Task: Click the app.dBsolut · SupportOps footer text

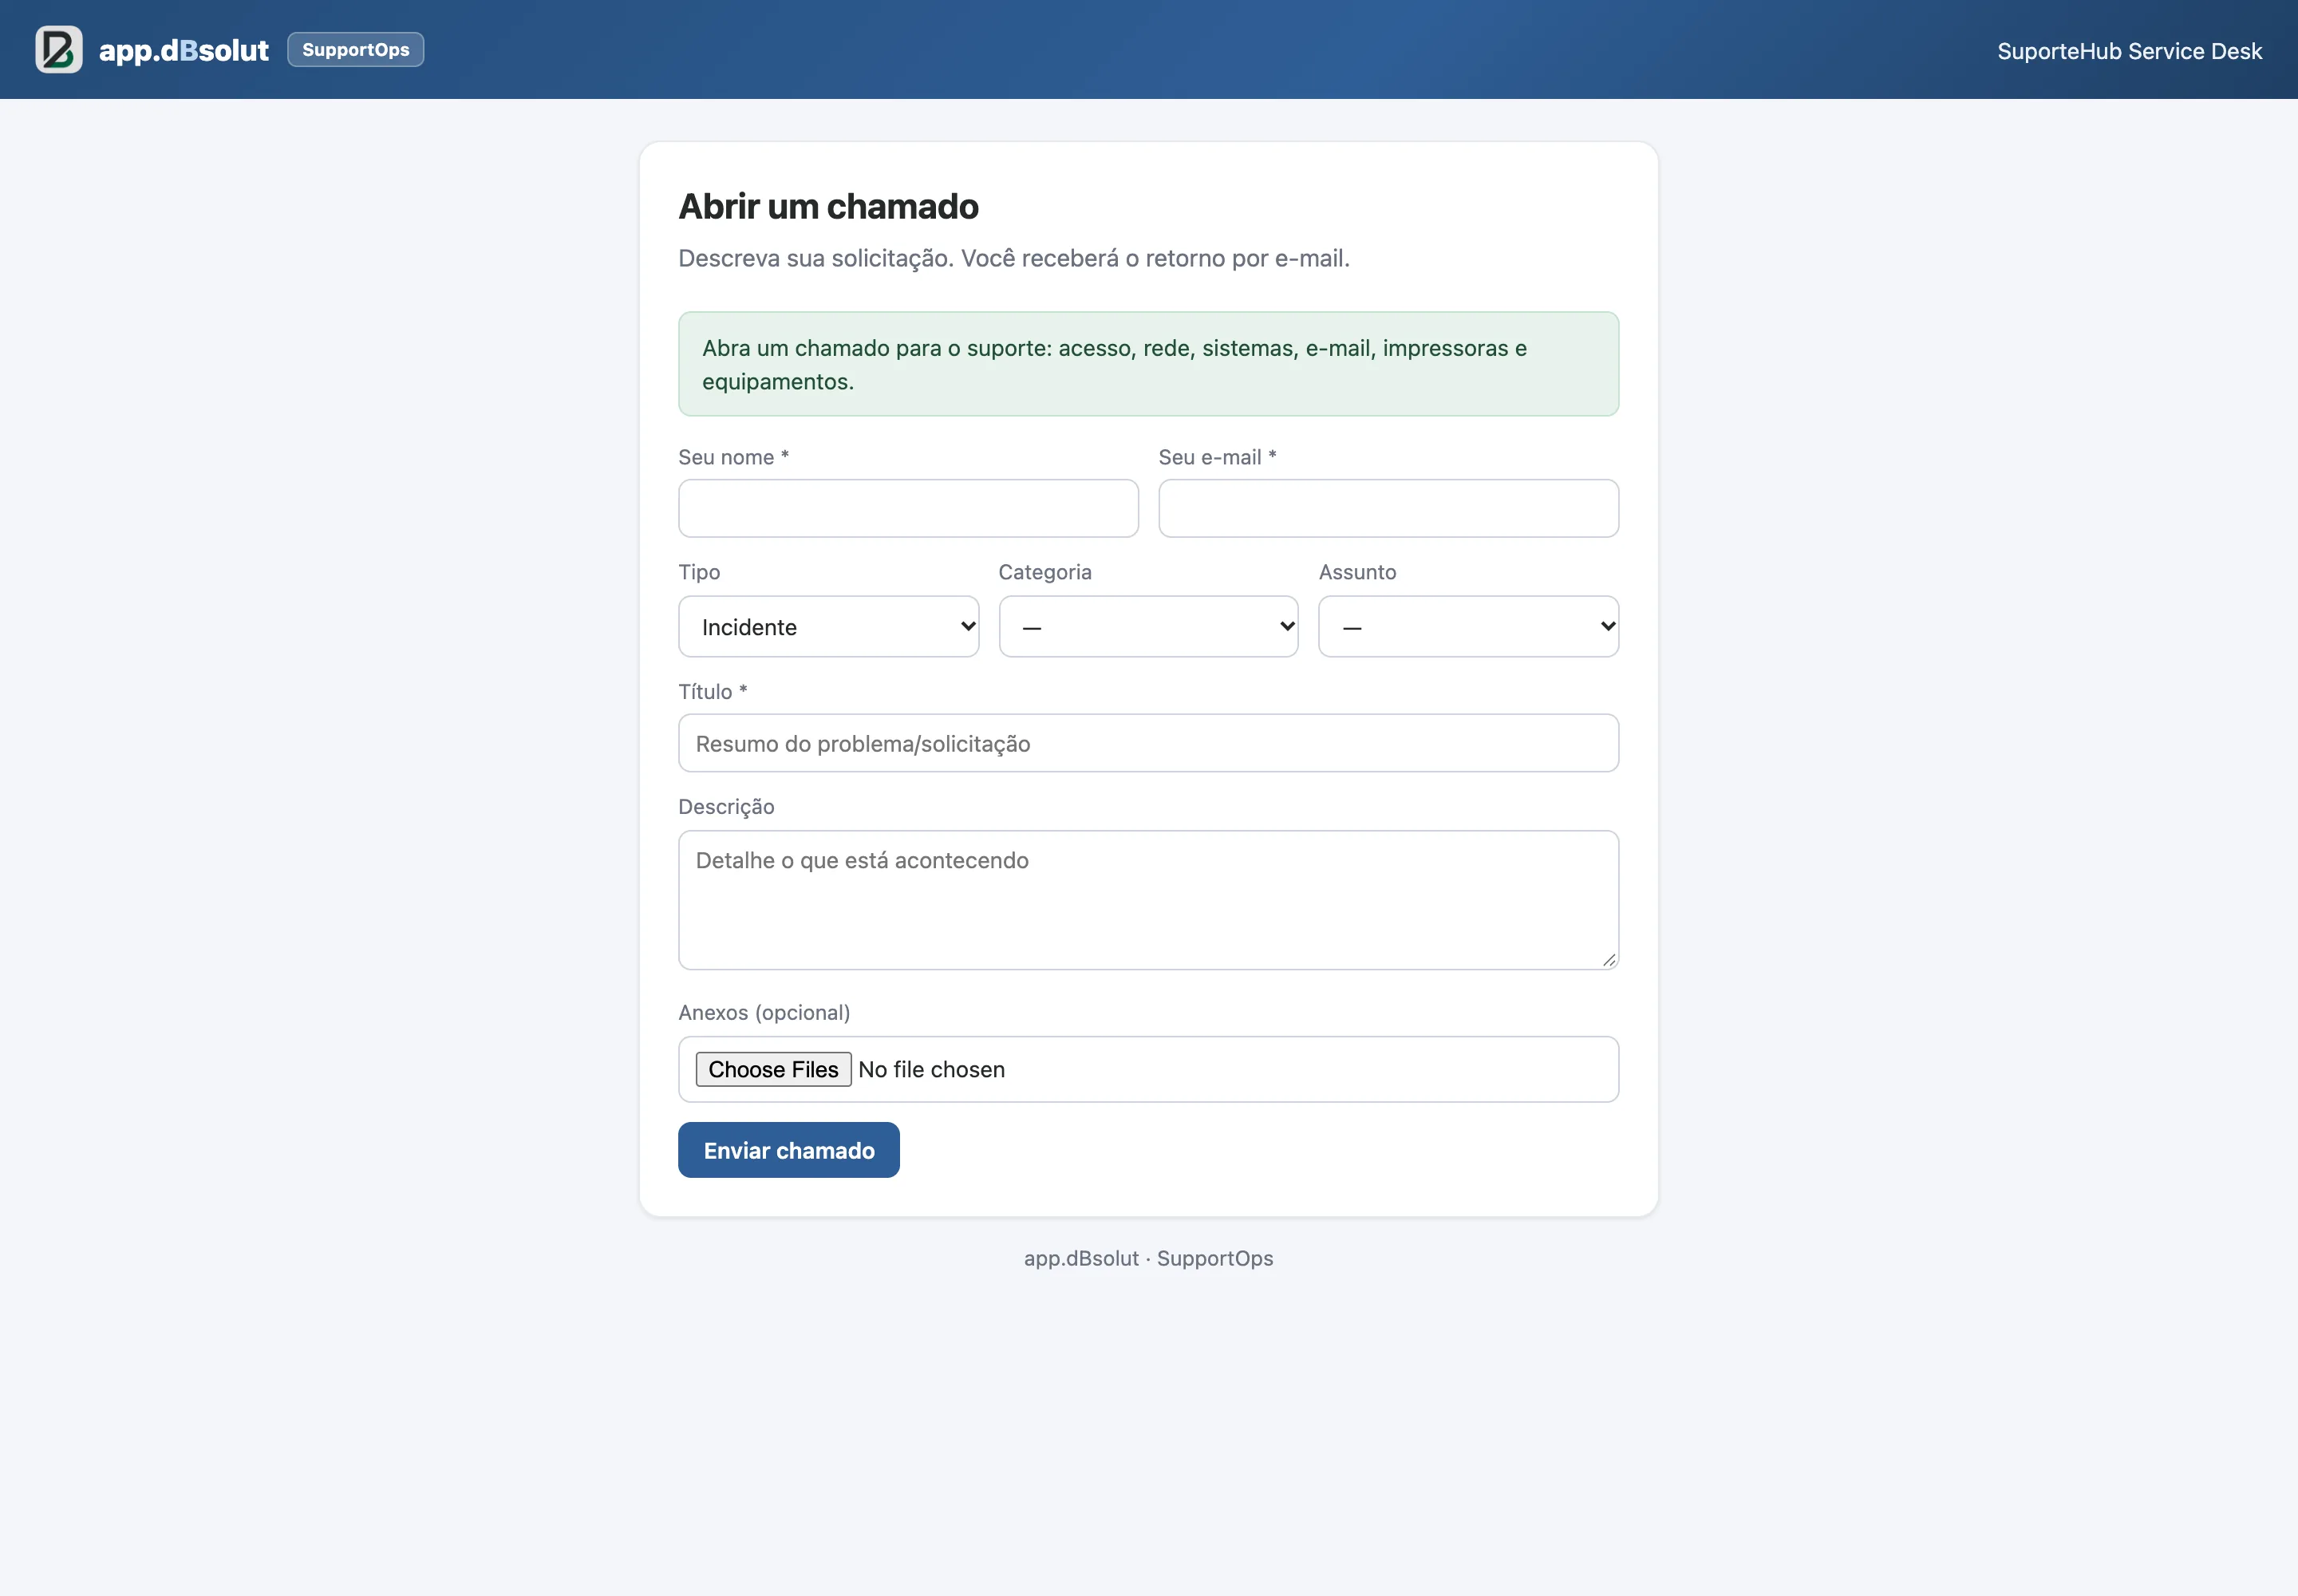Action: pos(1148,1258)
